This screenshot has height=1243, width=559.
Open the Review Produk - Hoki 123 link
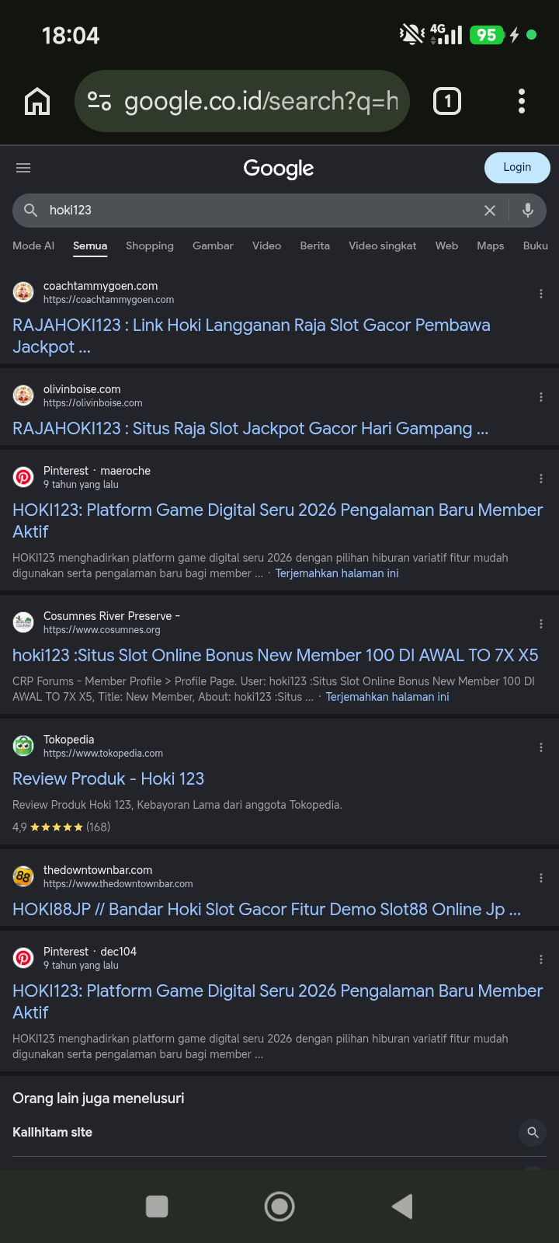click(x=108, y=778)
